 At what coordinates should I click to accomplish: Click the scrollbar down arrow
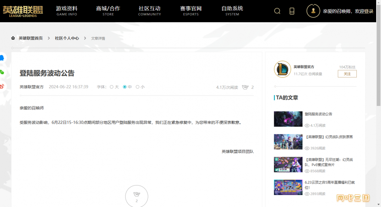tap(378, 204)
